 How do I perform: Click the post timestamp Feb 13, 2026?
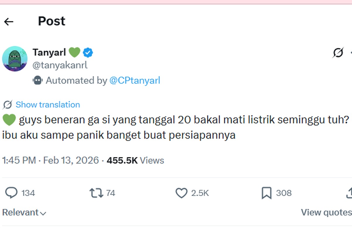pos(71,160)
